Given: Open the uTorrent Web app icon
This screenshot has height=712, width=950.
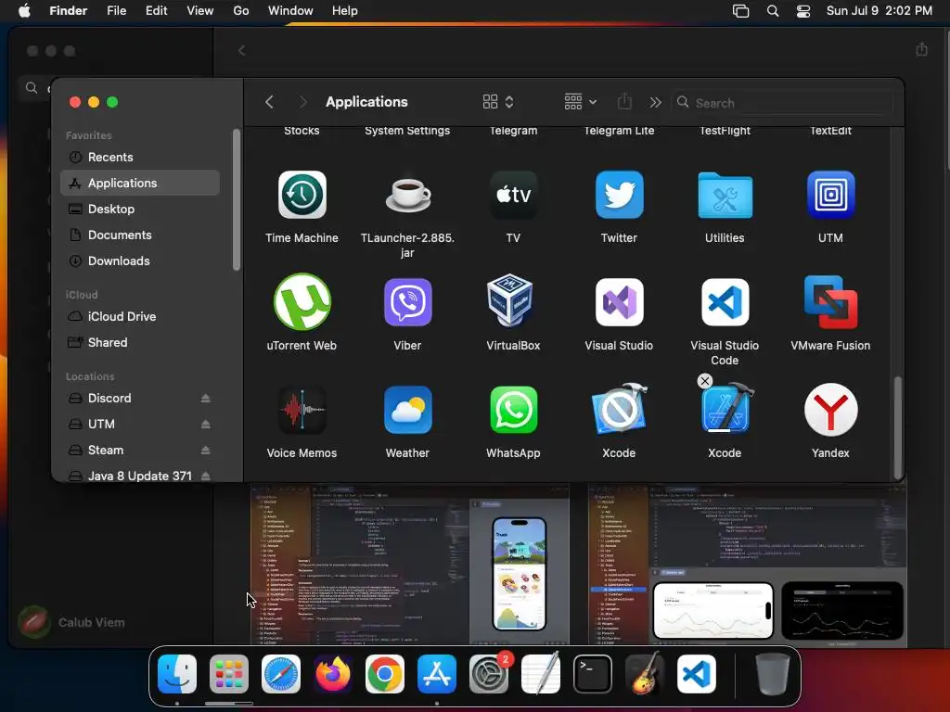Looking at the screenshot, I should [302, 301].
